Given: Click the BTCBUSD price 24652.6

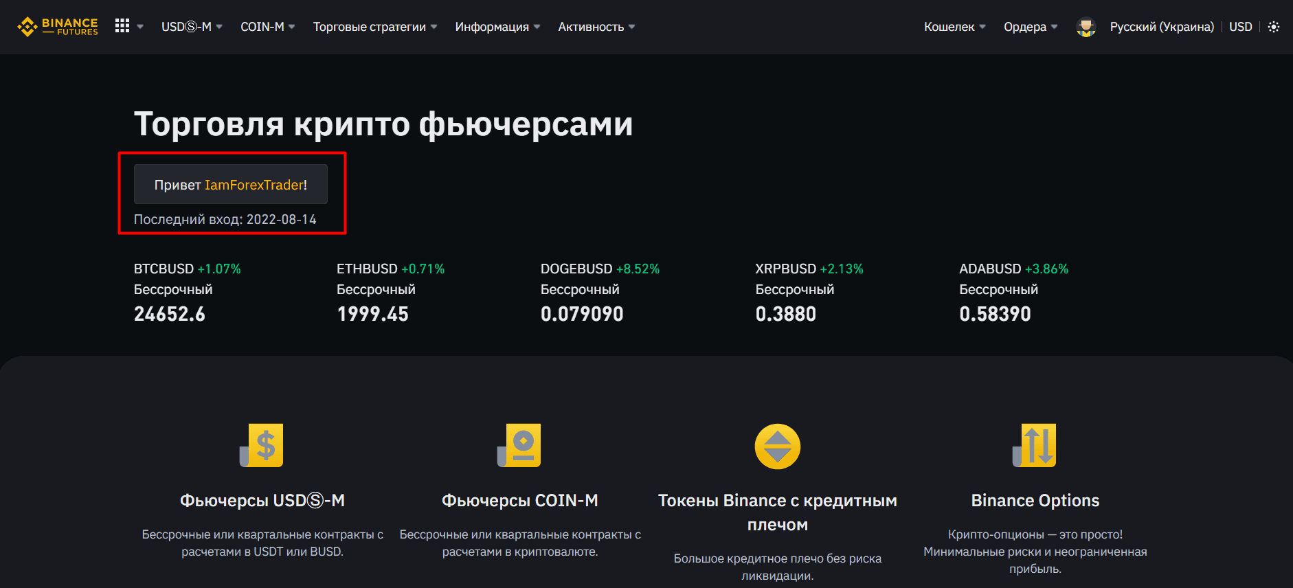Looking at the screenshot, I should tap(169, 314).
